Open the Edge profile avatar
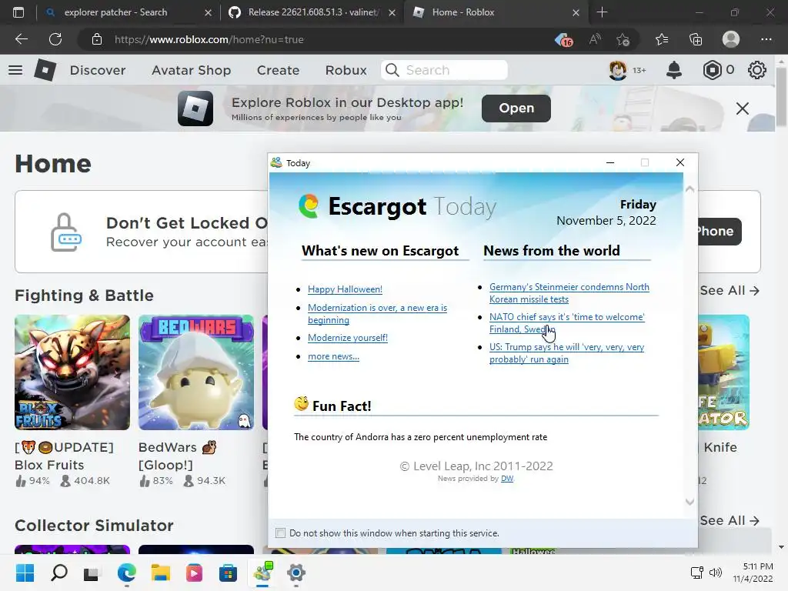This screenshot has width=788, height=591. pyautogui.click(x=731, y=39)
